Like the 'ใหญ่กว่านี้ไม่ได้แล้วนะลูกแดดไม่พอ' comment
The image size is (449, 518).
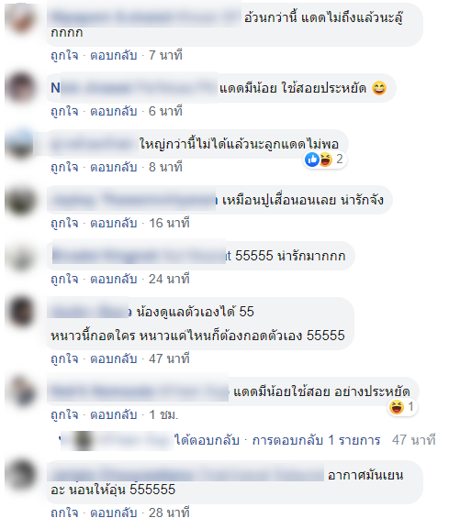pos(64,167)
